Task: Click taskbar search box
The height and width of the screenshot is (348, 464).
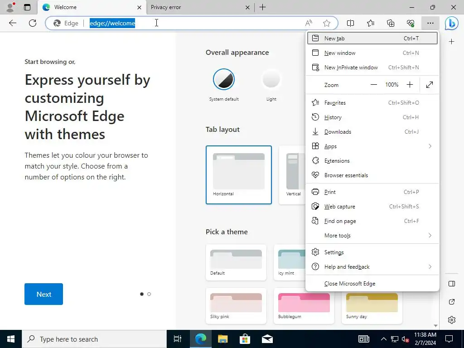Action: point(94,339)
